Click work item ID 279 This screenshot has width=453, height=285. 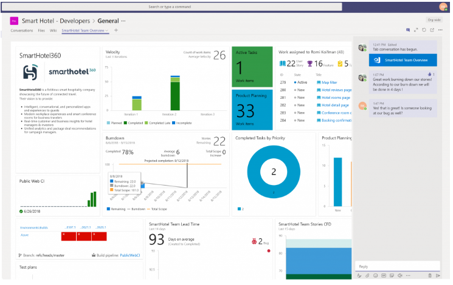(283, 82)
